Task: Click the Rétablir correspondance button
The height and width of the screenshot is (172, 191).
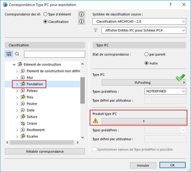Action: pyautogui.click(x=45, y=152)
